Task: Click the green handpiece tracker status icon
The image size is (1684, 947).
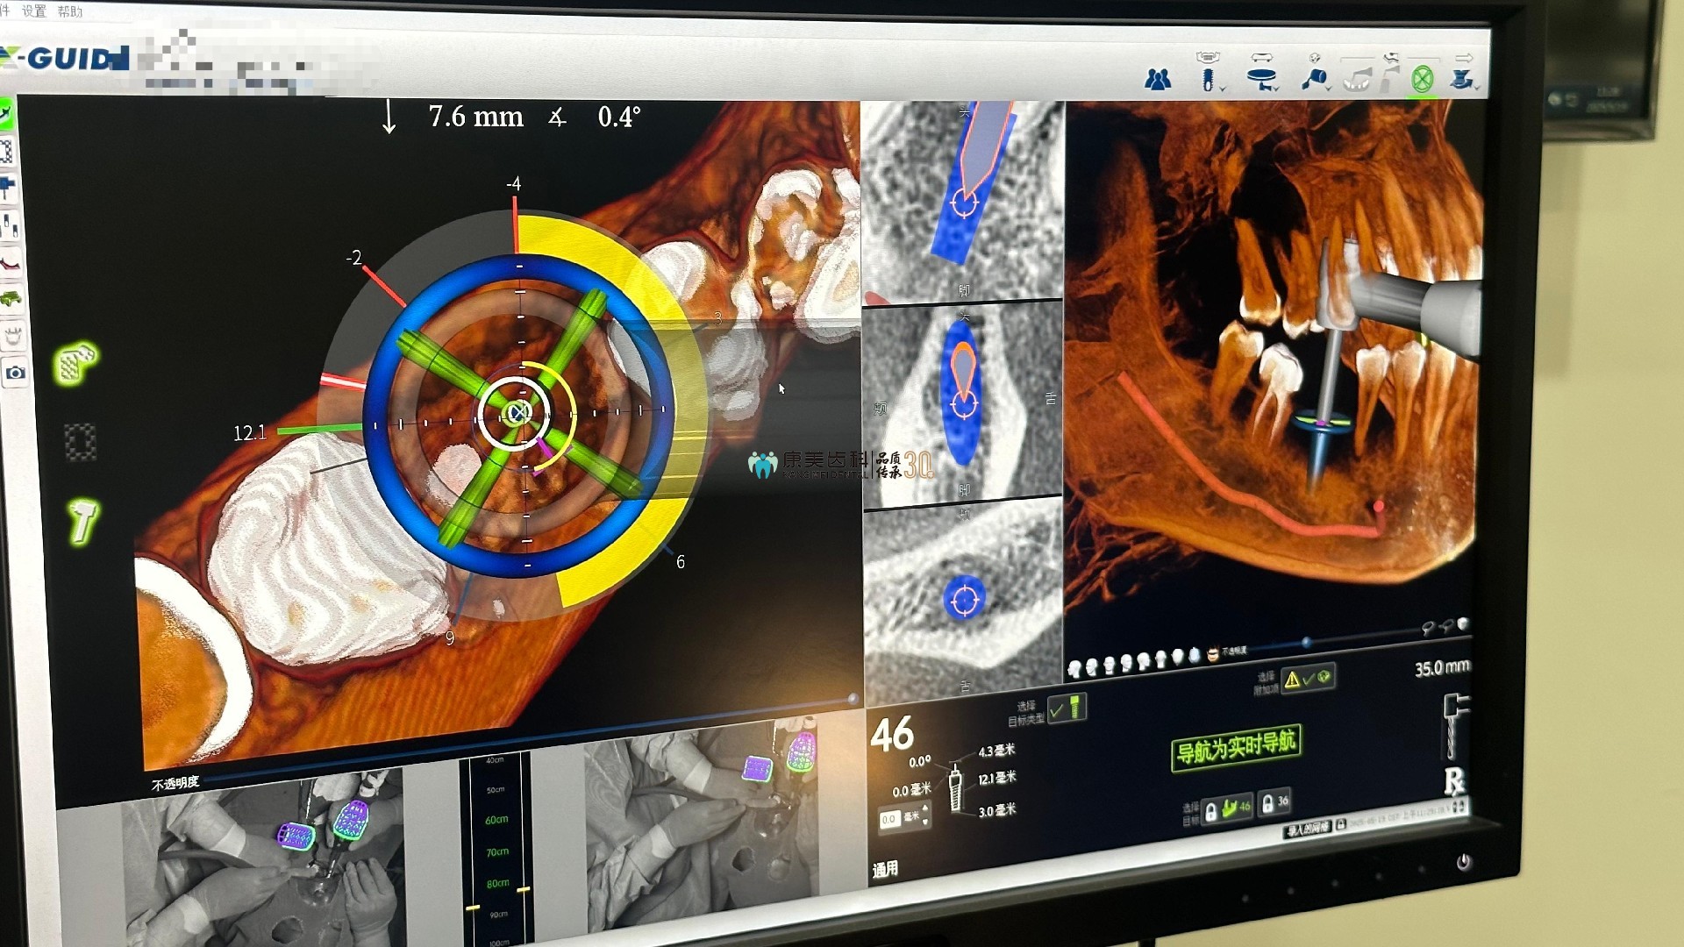Action: [84, 521]
